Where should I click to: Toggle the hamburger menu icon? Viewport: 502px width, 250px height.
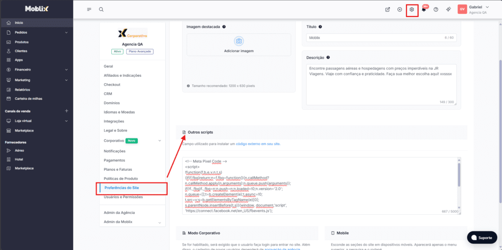[89, 9]
